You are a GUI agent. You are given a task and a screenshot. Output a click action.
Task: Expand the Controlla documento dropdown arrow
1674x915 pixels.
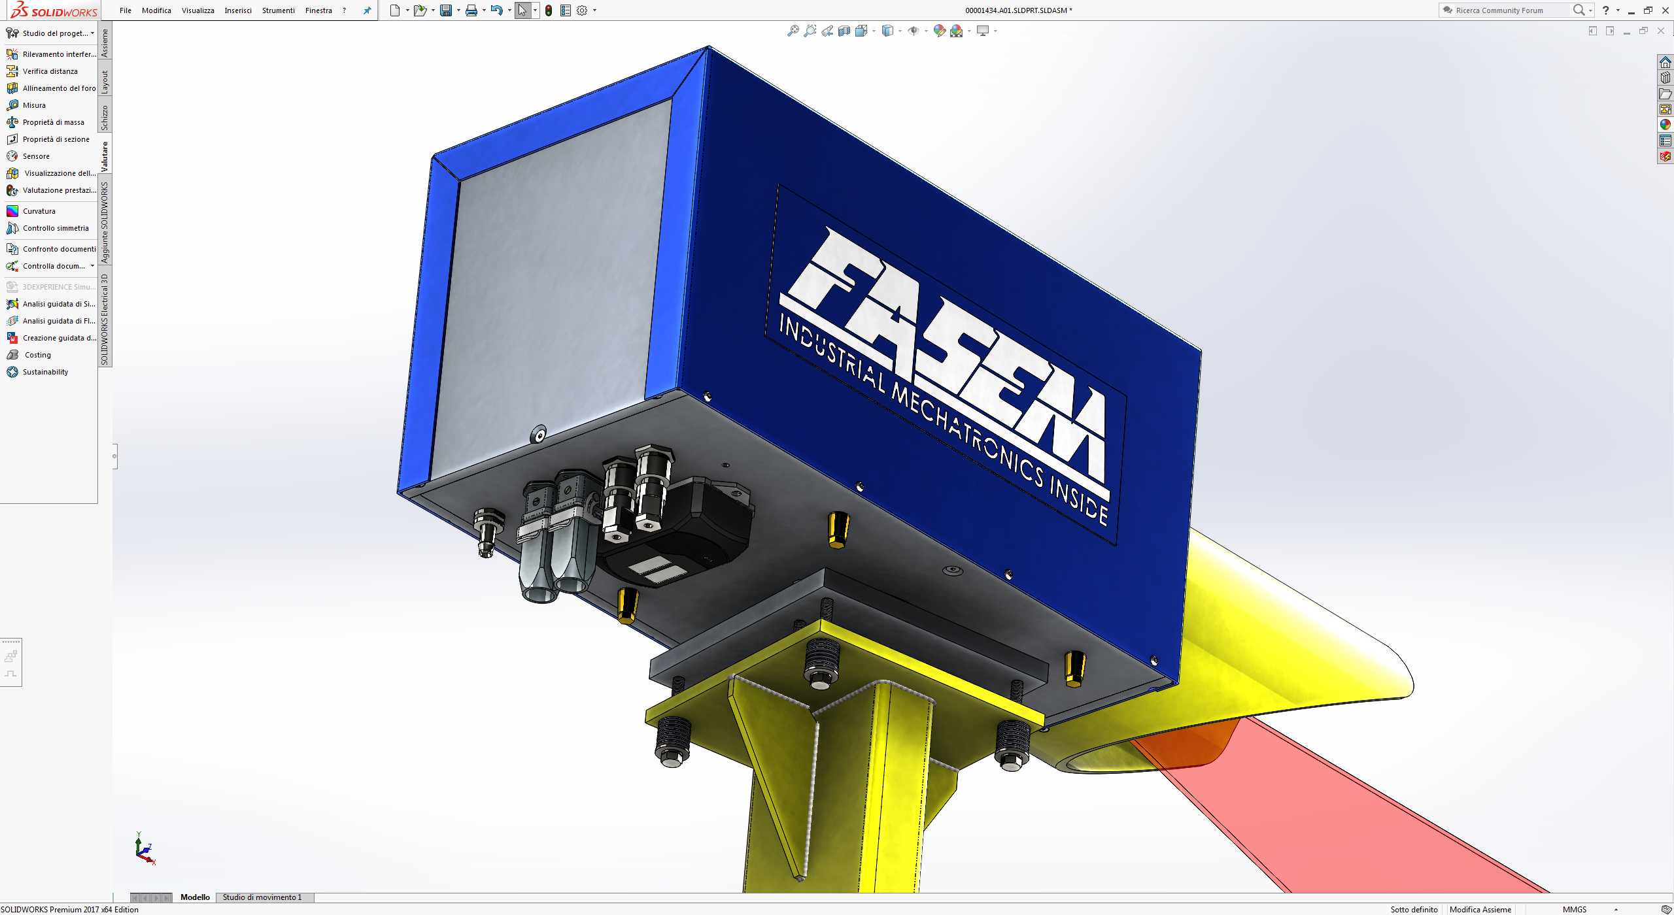click(x=92, y=266)
